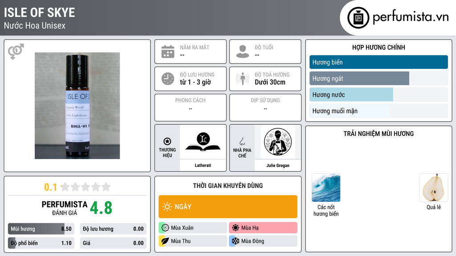Click the calendar icon for Năm ra mắt
Screen dimensions: 456x256
[x=168, y=52]
